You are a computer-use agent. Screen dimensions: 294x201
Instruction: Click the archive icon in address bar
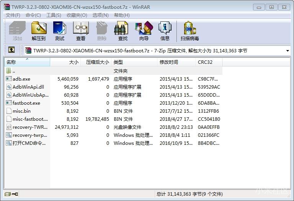tap(28, 50)
